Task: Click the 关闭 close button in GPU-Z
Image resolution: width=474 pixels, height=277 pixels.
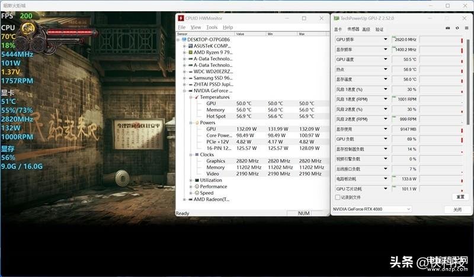Action: [457, 210]
